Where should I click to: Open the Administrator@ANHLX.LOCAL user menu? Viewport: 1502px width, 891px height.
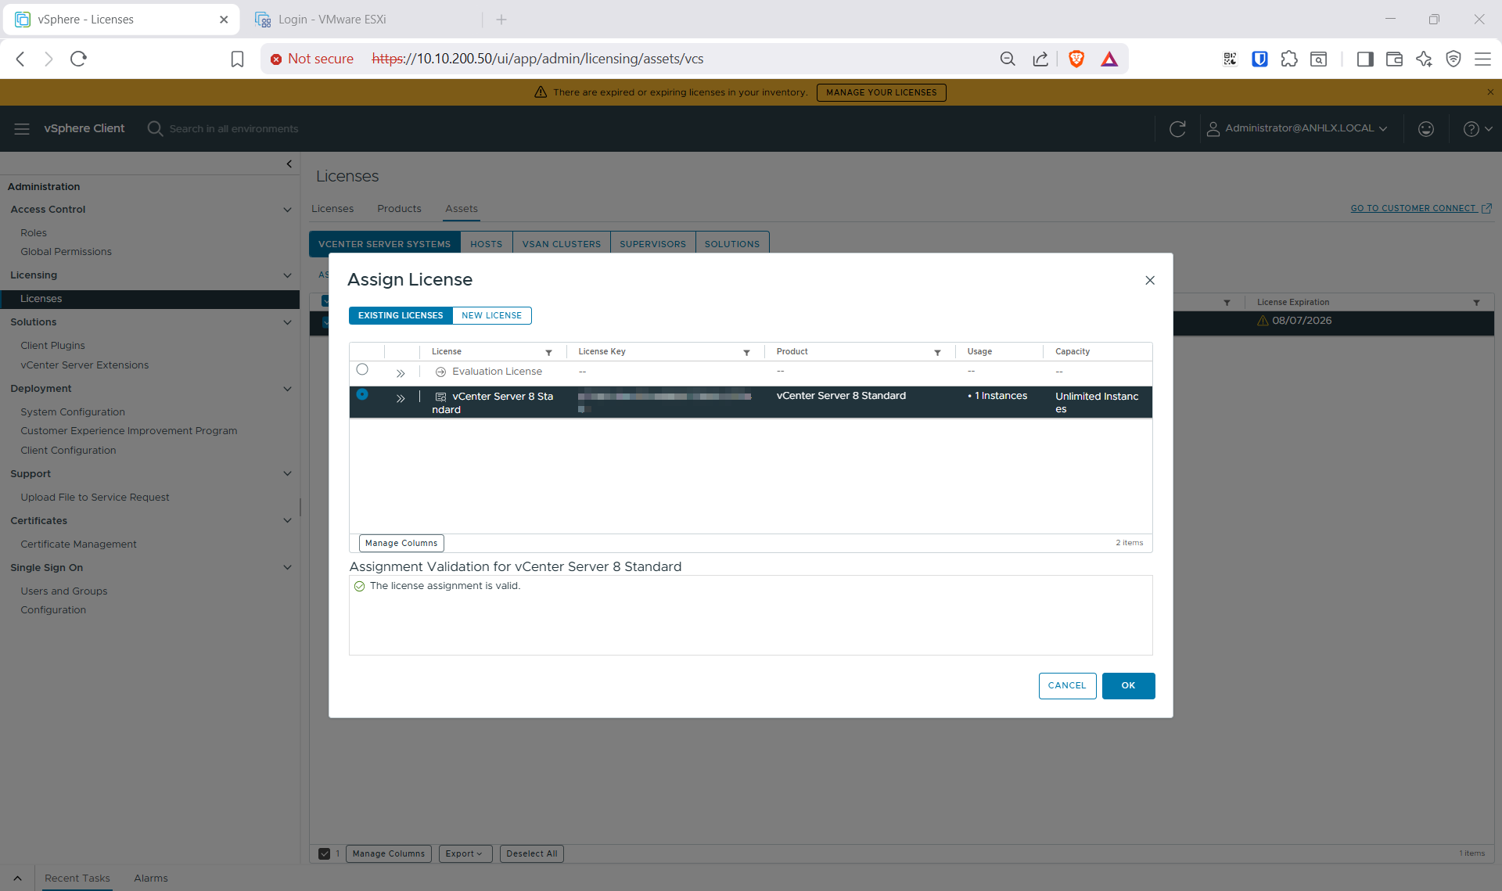[1297, 128]
